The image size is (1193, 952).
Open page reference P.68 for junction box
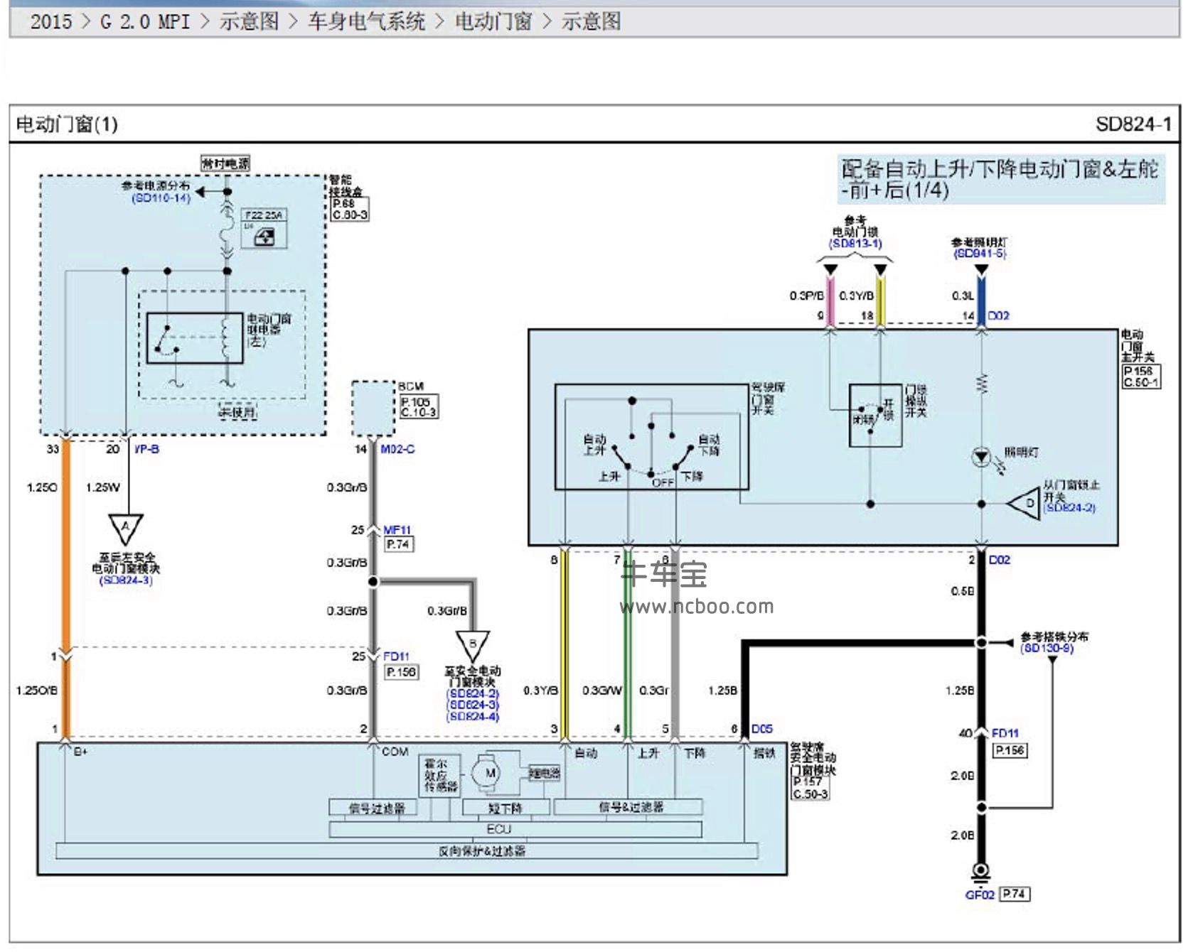tap(344, 203)
